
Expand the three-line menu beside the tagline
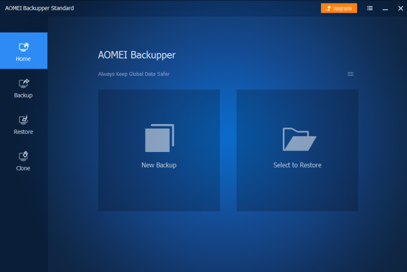[351, 74]
